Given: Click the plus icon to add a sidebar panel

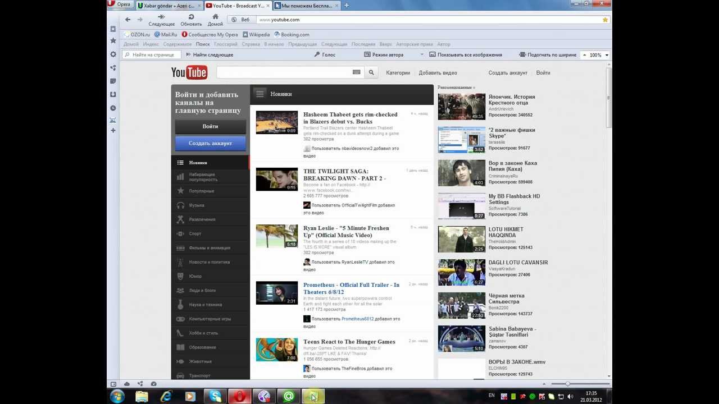Looking at the screenshot, I should (x=113, y=130).
